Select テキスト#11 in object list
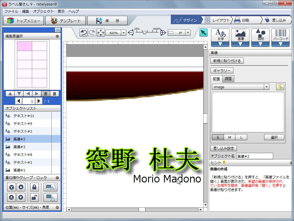Screen dimensions: 294x221 pos(32,116)
